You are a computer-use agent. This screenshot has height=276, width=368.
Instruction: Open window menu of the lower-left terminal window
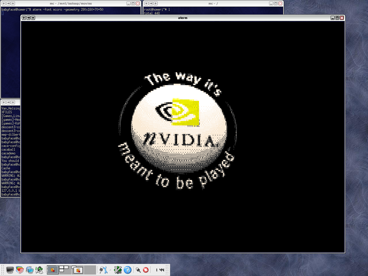[x=4, y=102]
